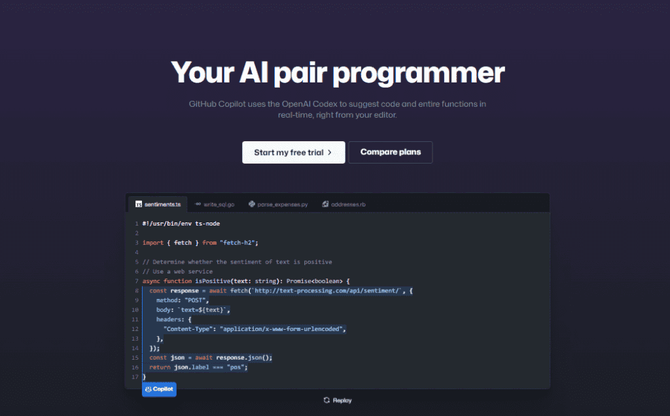Click the Copilot logo in blue badge
The width and height of the screenshot is (670, 416).
pyautogui.click(x=149, y=389)
